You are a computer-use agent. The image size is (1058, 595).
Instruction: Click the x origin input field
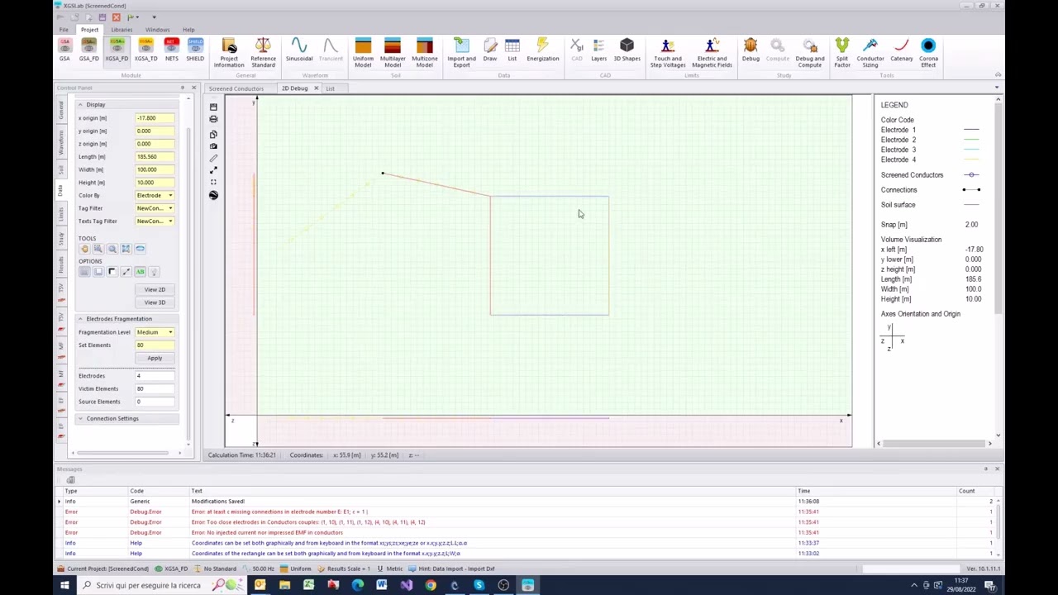(155, 118)
